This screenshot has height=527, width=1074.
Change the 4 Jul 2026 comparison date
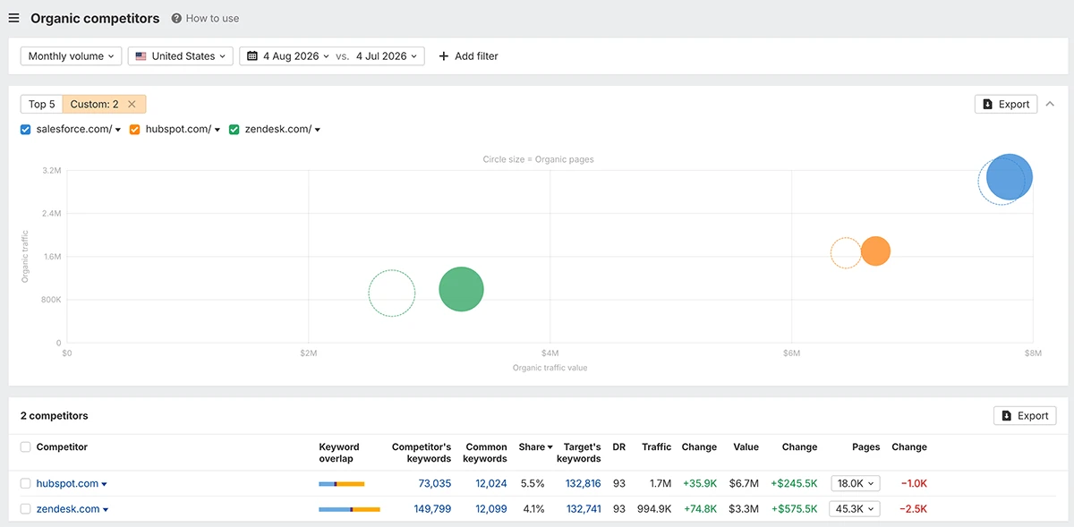tap(387, 55)
